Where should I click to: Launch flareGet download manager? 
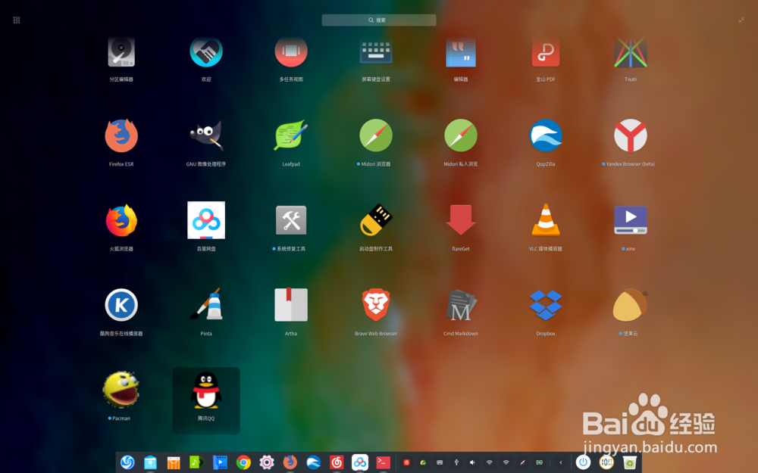pyautogui.click(x=461, y=220)
